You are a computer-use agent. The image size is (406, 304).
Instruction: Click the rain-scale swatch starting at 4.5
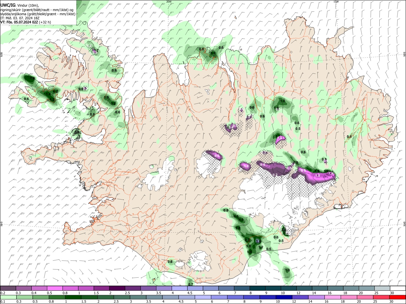pos(186,297)
